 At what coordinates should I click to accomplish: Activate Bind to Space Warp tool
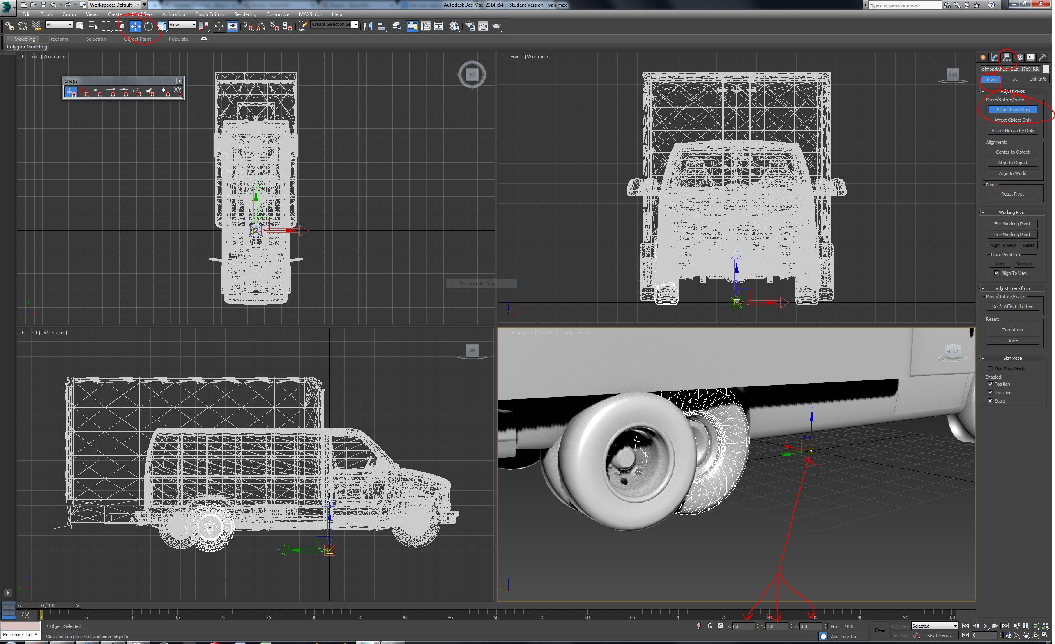point(37,27)
